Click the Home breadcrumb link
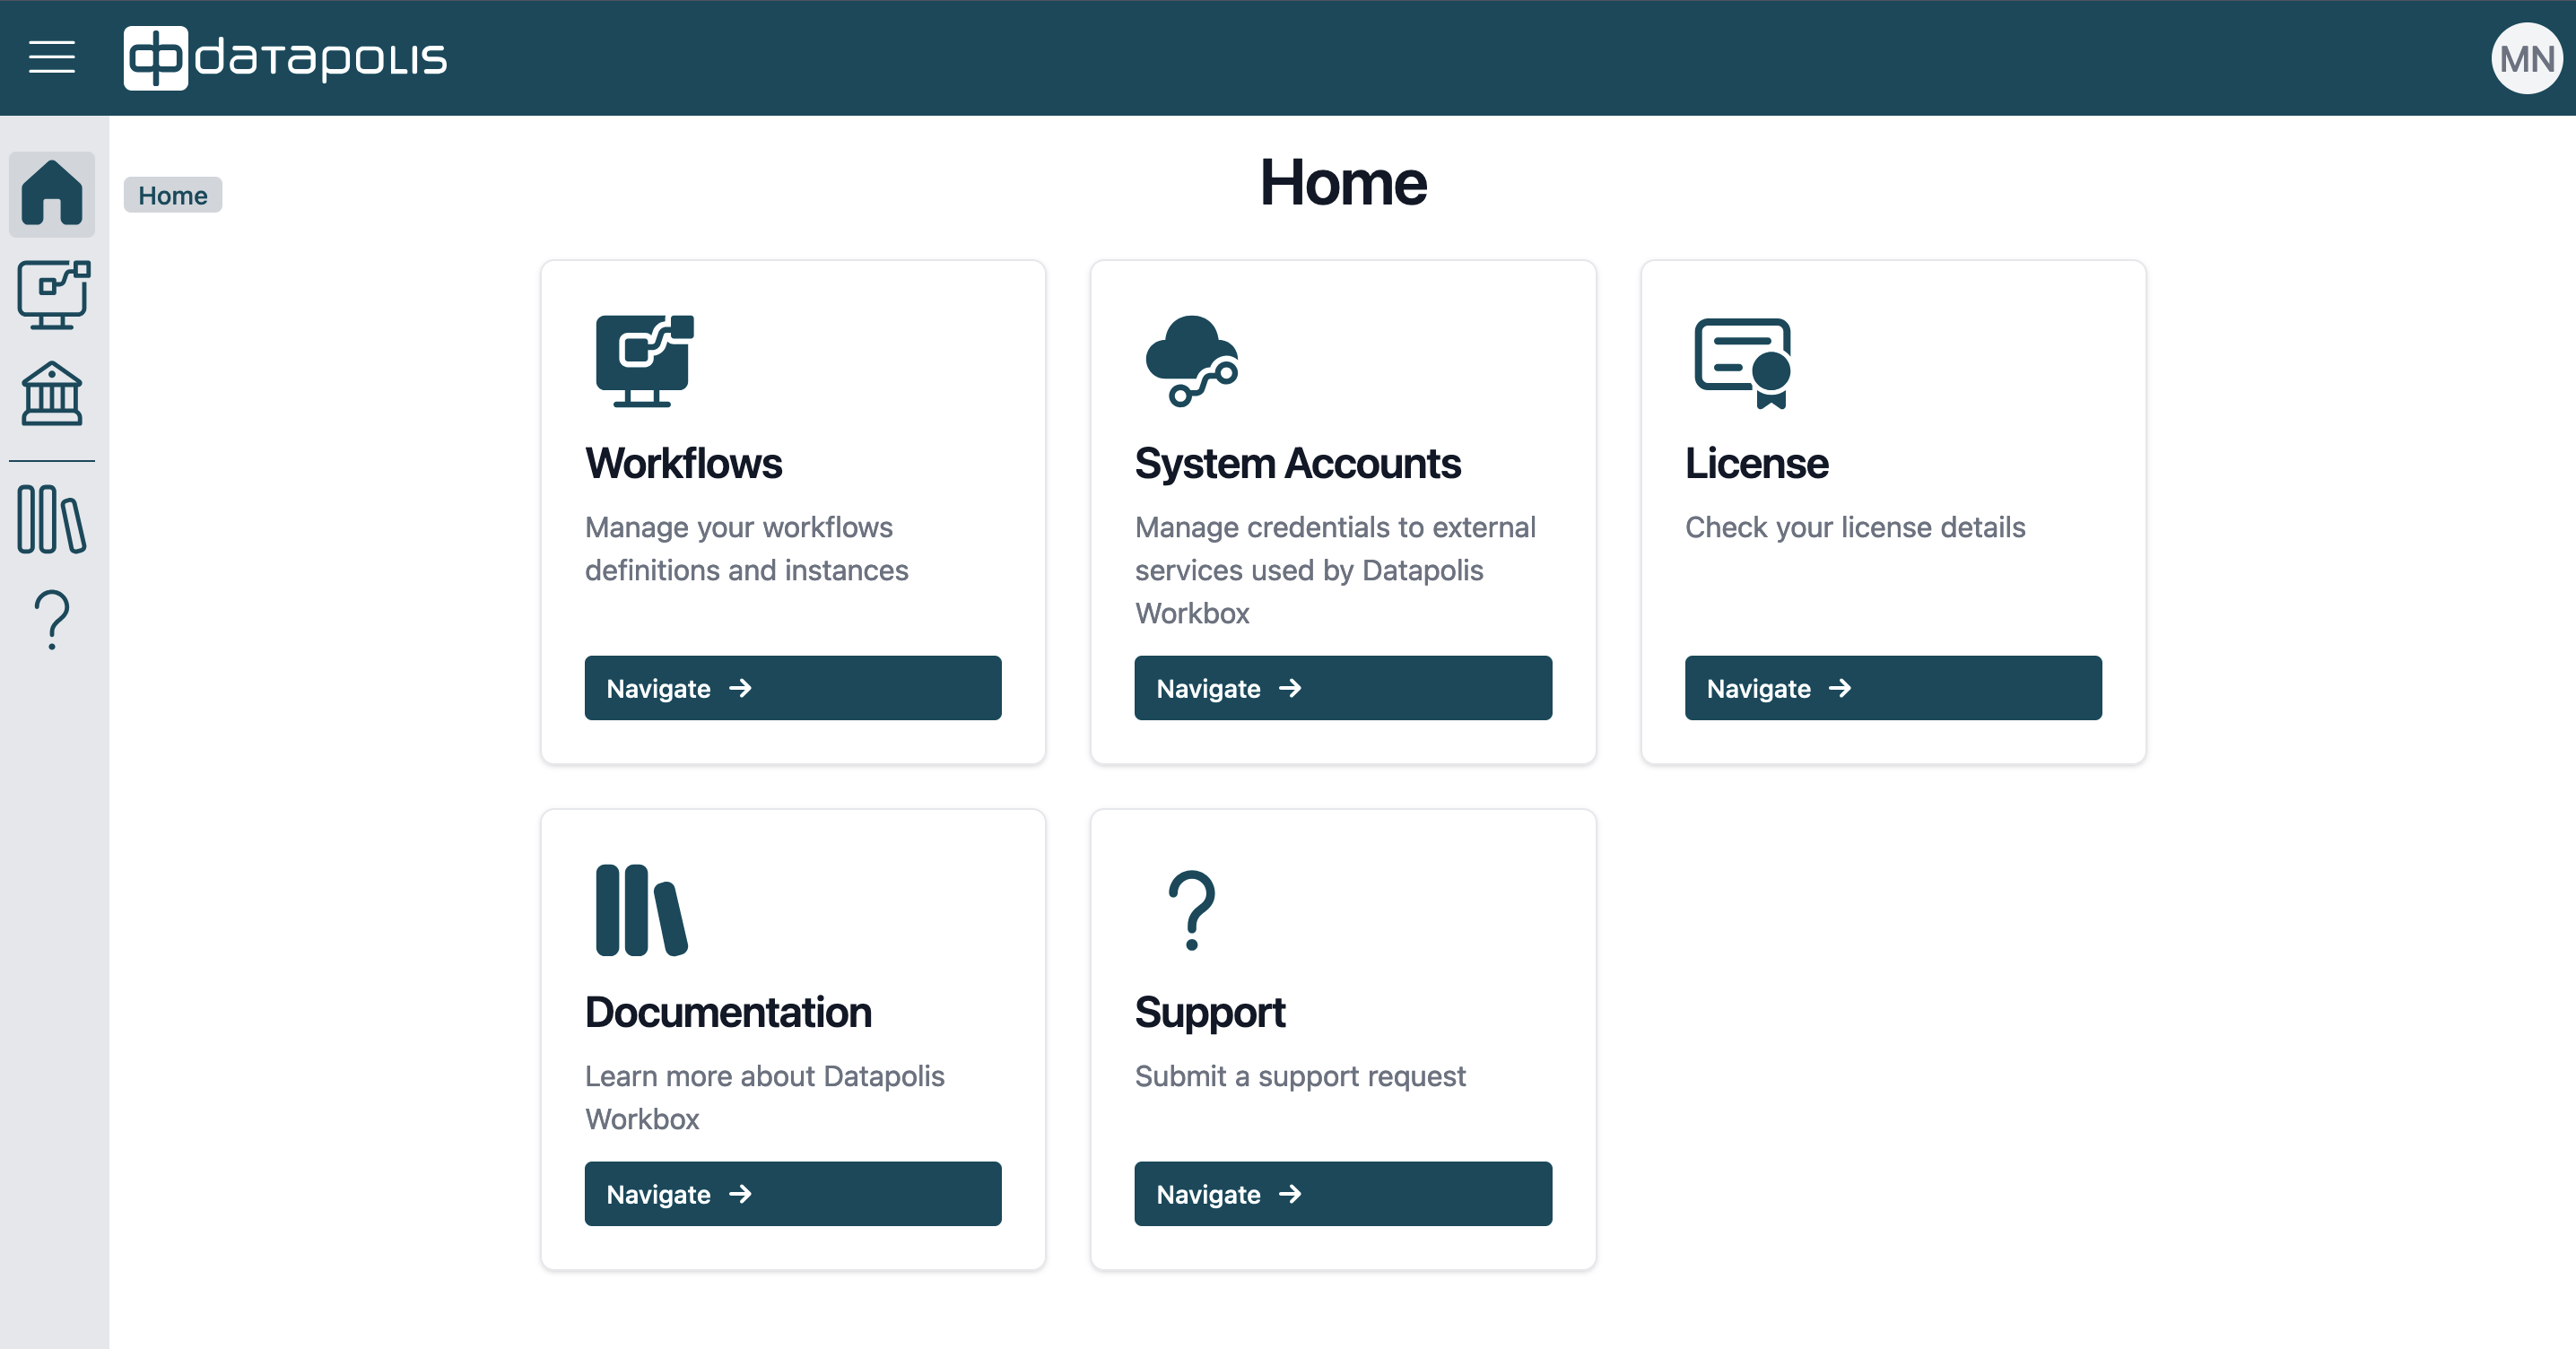The width and height of the screenshot is (2576, 1349). pos(172,195)
